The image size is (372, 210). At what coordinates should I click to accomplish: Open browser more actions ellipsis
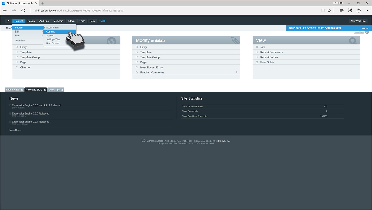point(367,11)
